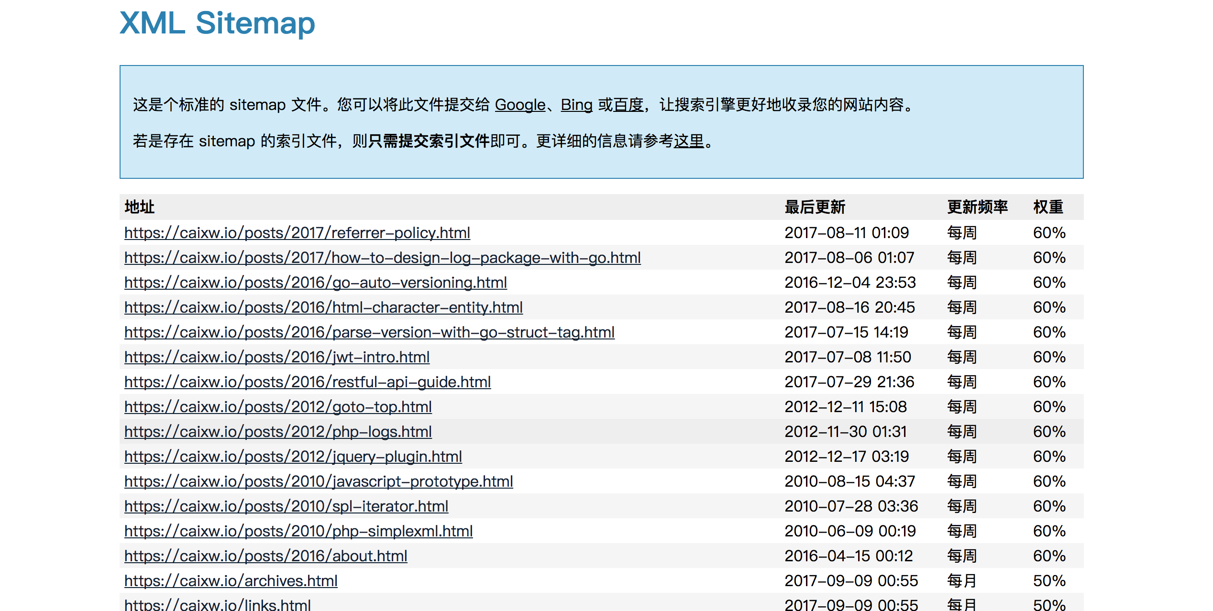
Task: Open jquery-plugin.html link
Action: coord(293,457)
